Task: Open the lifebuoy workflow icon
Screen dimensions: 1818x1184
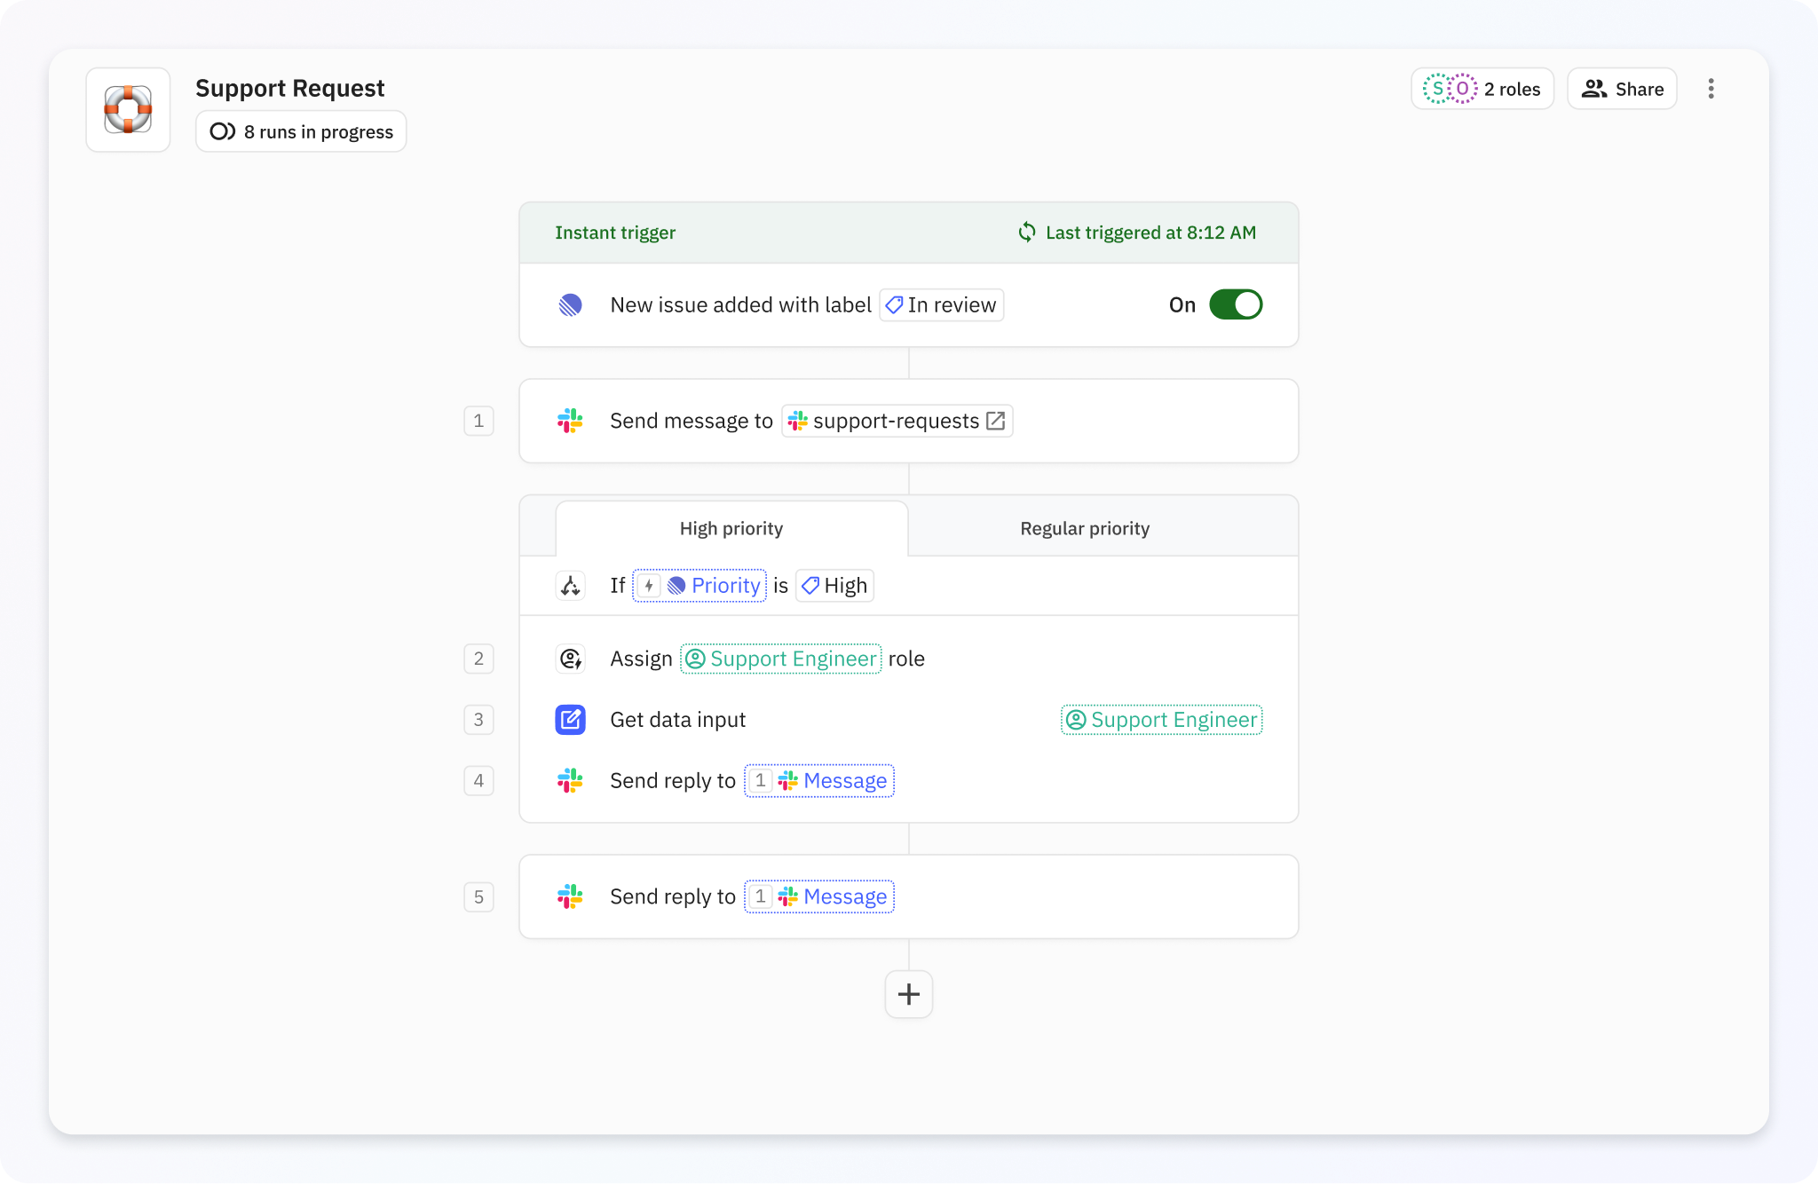Action: pyautogui.click(x=128, y=109)
